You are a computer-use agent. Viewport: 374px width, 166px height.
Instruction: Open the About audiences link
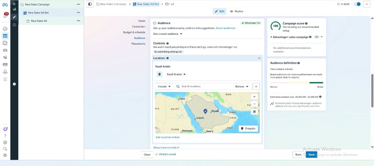click(225, 28)
